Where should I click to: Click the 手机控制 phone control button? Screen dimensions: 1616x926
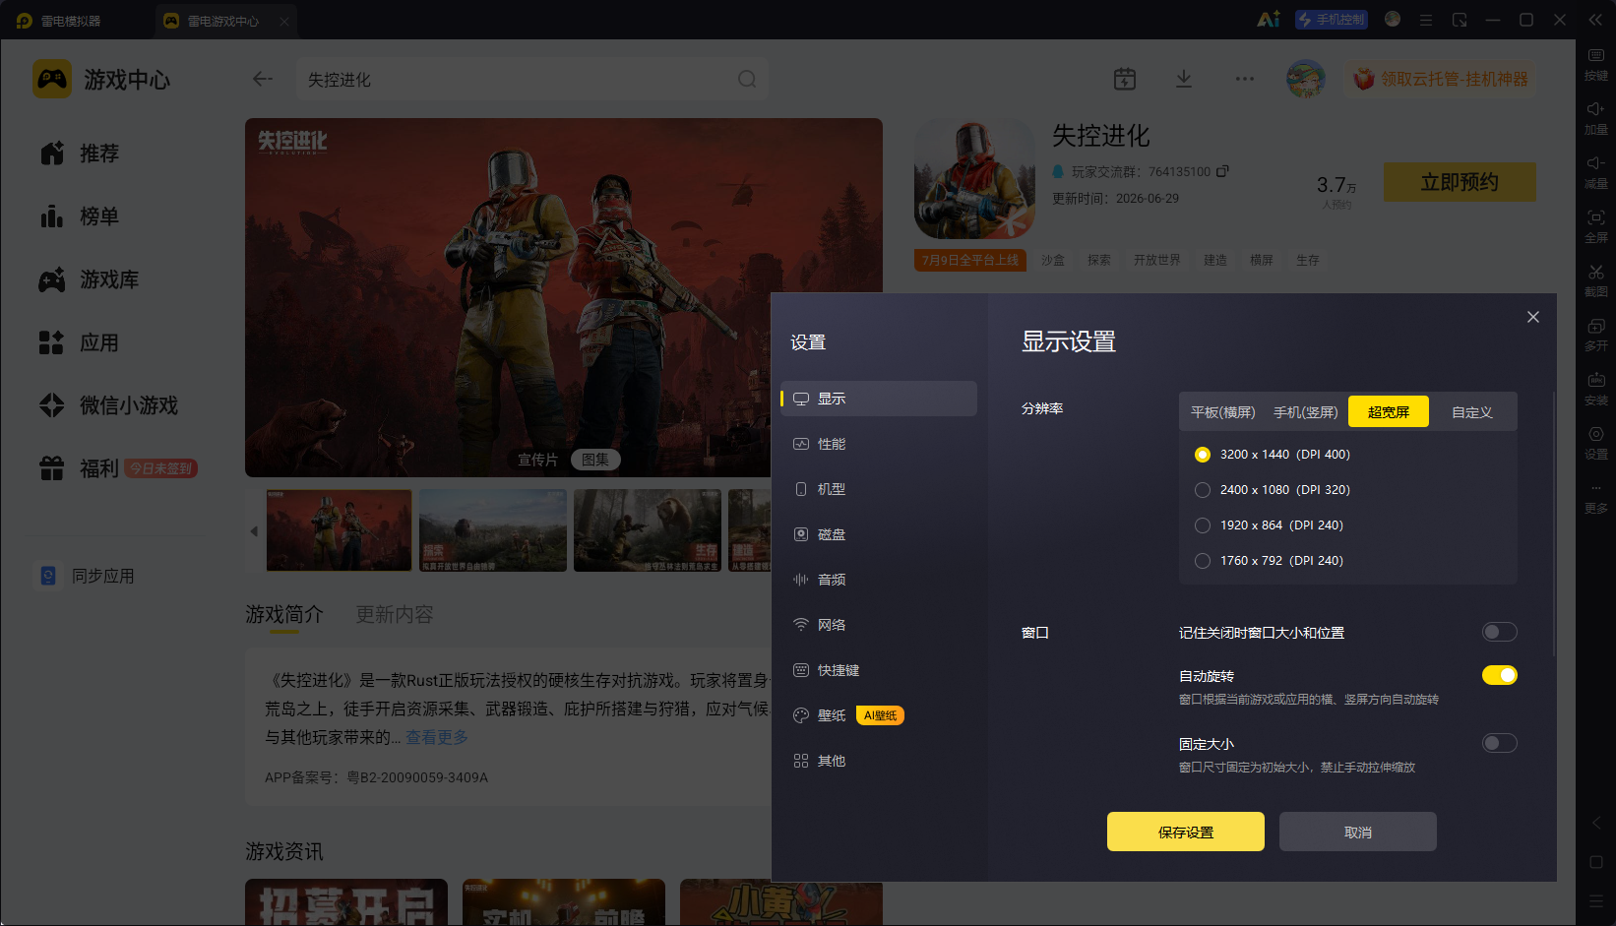coord(1332,20)
